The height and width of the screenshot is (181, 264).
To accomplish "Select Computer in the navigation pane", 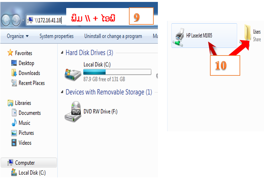I will pyautogui.click(x=25, y=163).
